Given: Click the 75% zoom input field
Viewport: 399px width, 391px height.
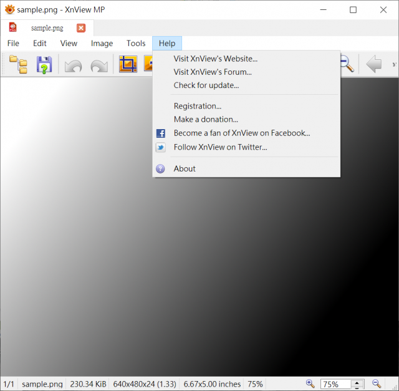Looking at the screenshot, I should tap(335, 384).
